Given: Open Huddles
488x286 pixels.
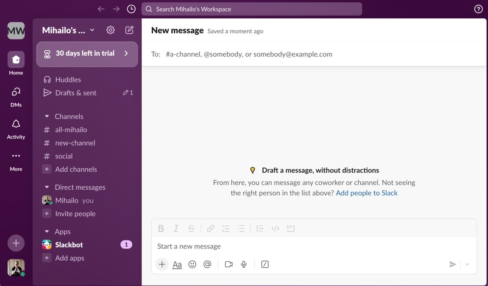Looking at the screenshot, I should 87,80.
